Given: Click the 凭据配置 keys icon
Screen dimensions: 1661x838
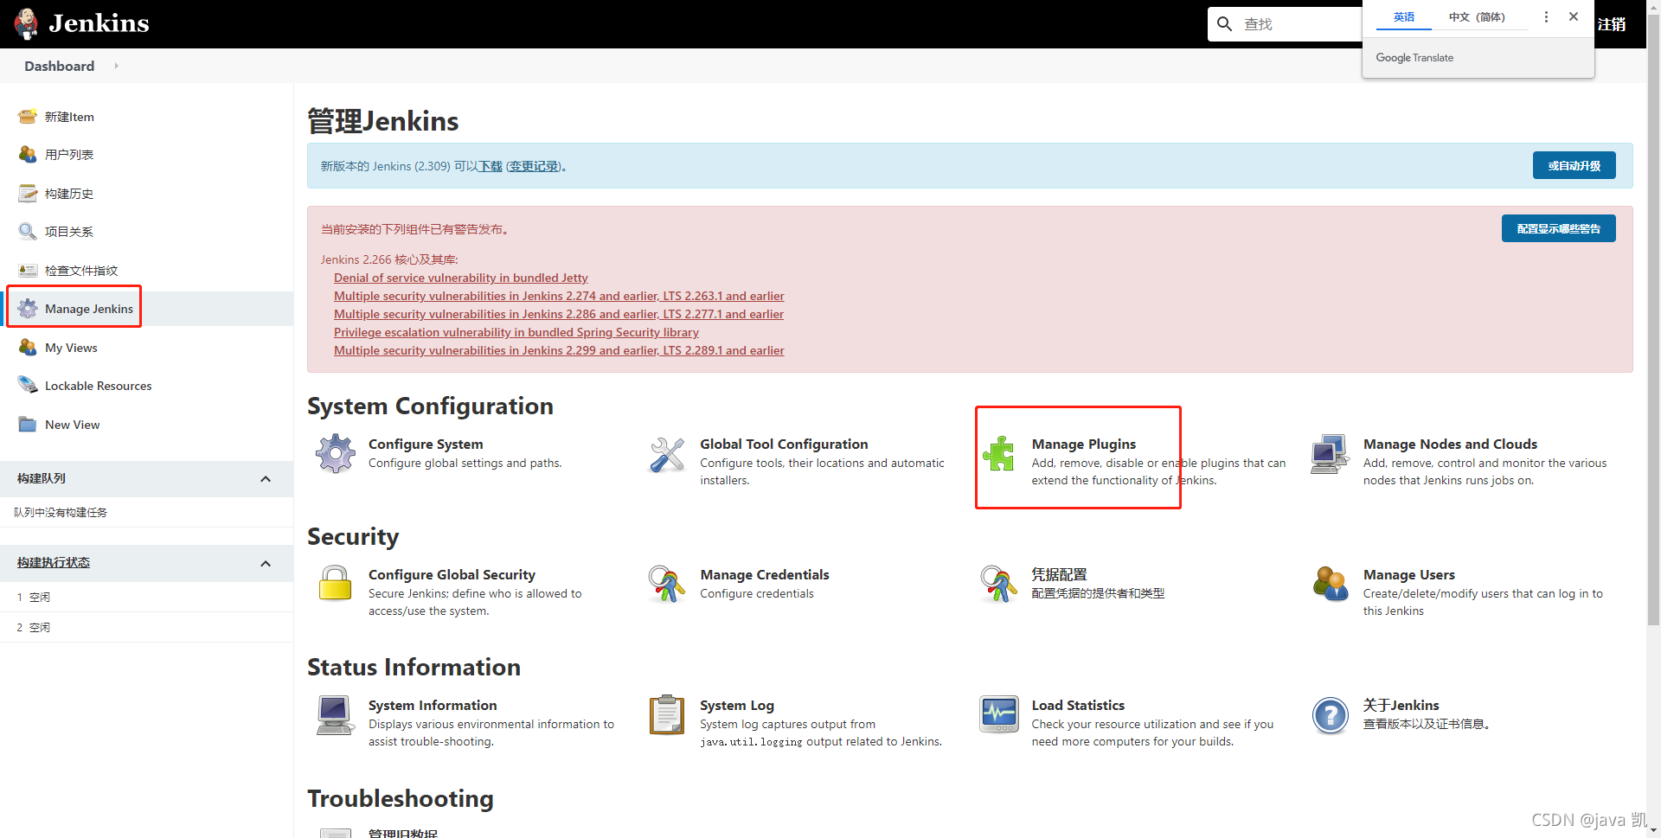Looking at the screenshot, I should click(998, 585).
